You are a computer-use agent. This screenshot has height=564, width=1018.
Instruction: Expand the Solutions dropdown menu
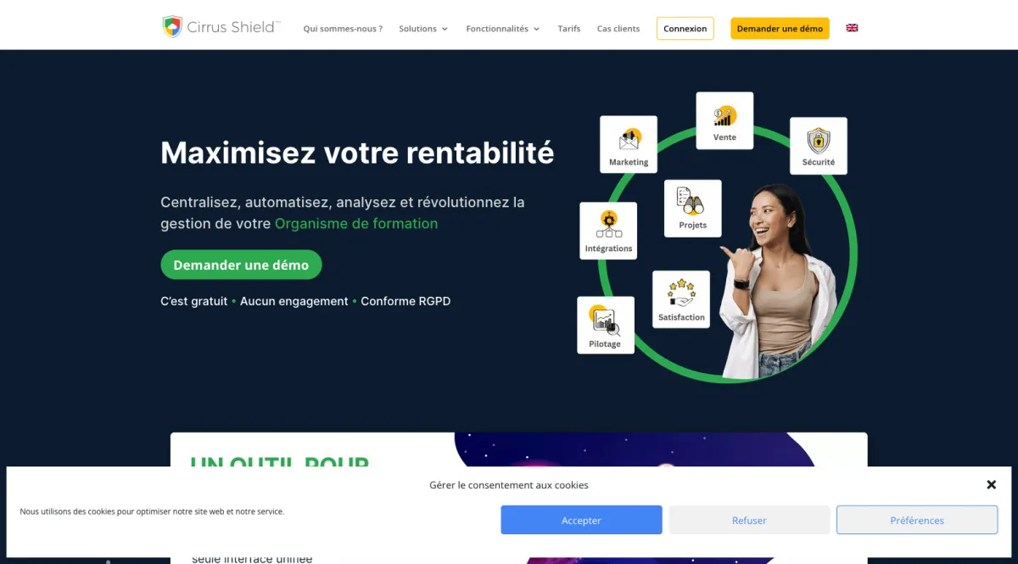(x=423, y=29)
